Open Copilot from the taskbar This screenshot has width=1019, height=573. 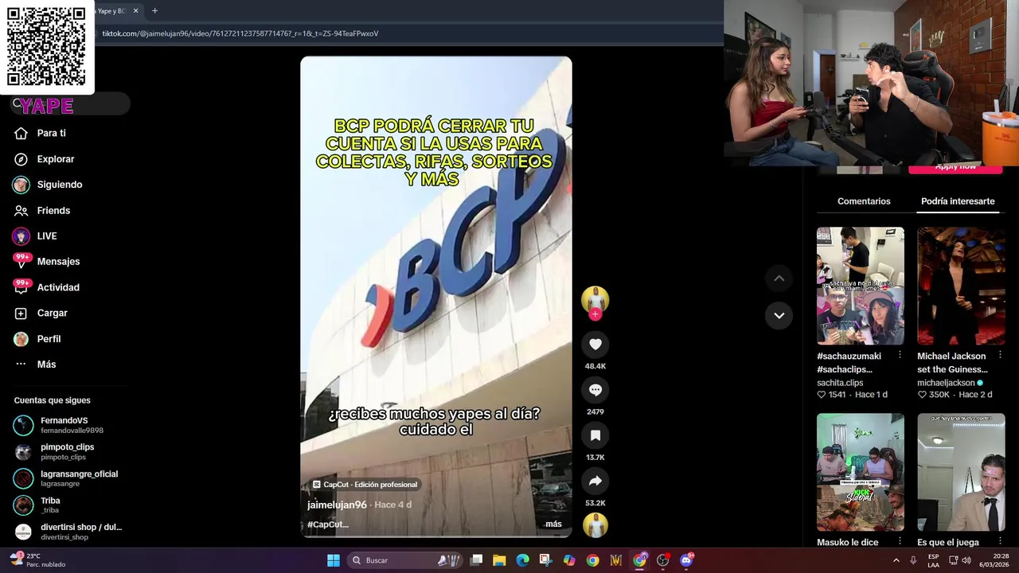(x=569, y=560)
